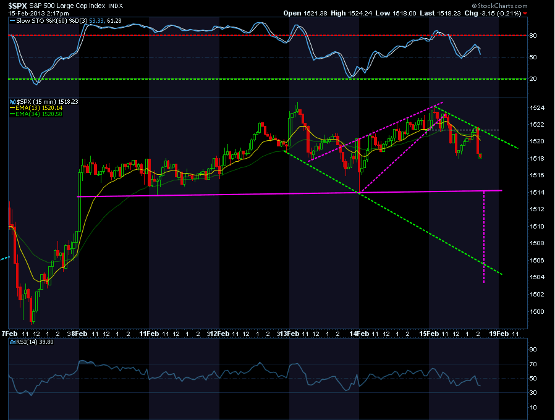Click the 15Feb date label

tap(429, 334)
